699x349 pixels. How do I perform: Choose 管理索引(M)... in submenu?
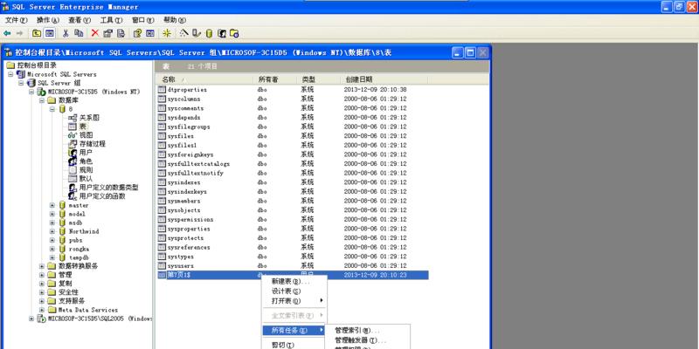point(366,331)
